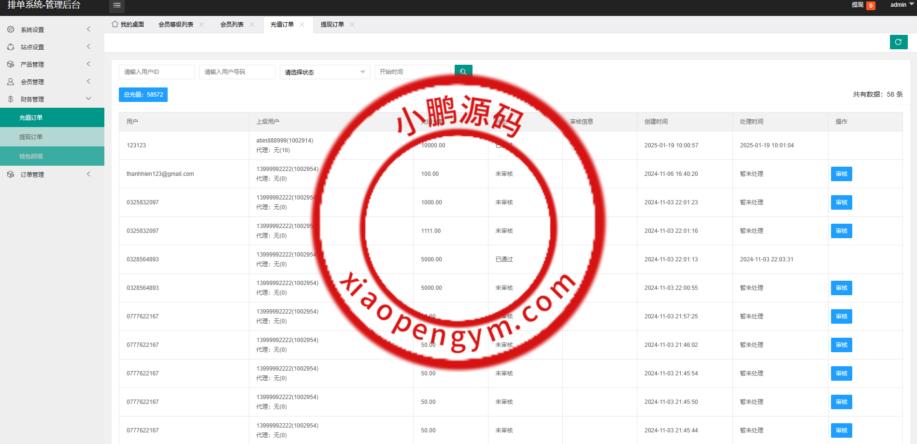Click the 总充值 58572 button
Image resolution: width=917 pixels, height=444 pixels.
pyautogui.click(x=143, y=95)
